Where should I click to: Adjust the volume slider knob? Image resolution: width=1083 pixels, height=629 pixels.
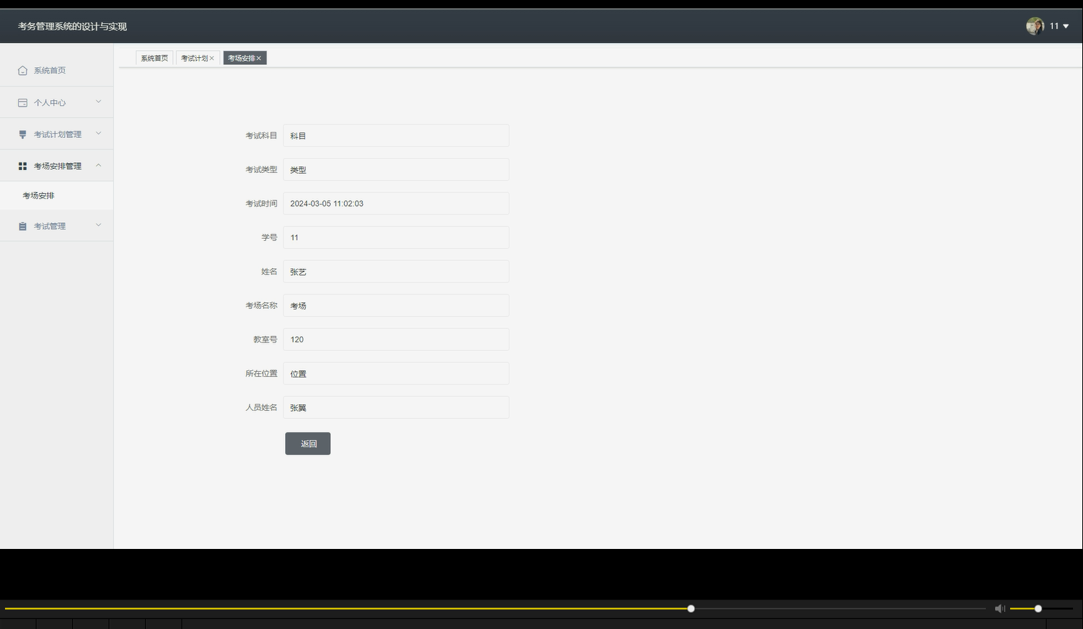tap(1038, 609)
